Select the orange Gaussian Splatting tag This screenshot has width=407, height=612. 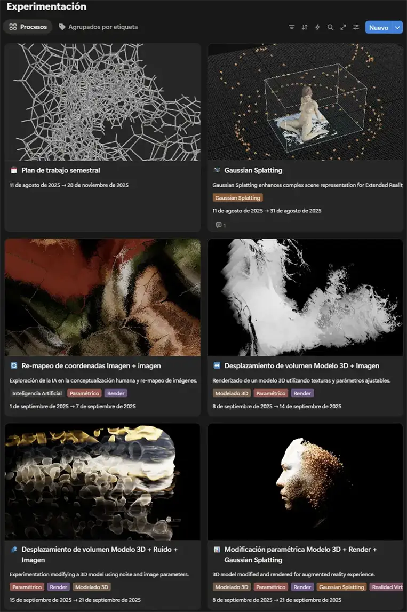point(238,198)
